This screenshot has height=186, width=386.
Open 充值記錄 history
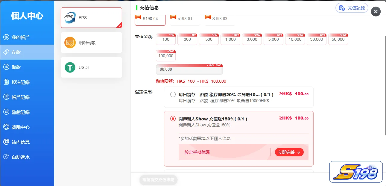(x=352, y=8)
